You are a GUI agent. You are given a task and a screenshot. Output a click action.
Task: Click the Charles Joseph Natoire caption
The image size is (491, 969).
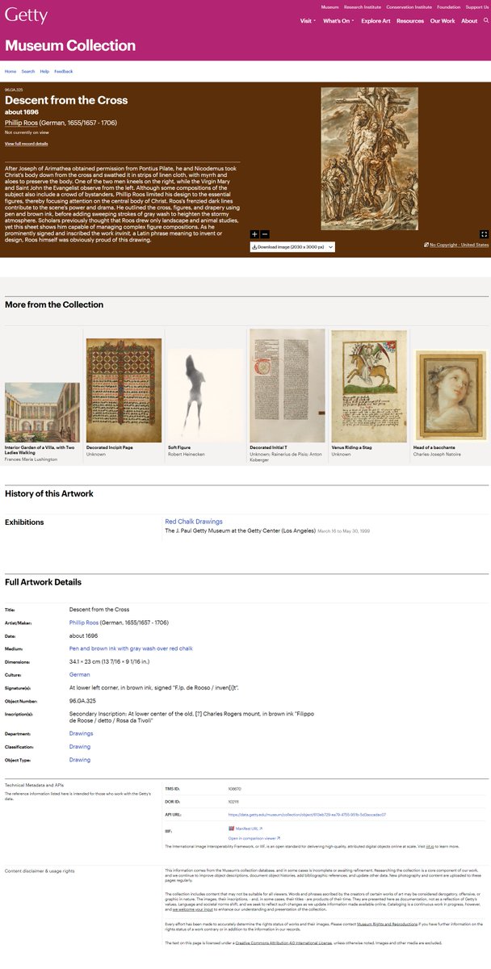pyautogui.click(x=437, y=454)
